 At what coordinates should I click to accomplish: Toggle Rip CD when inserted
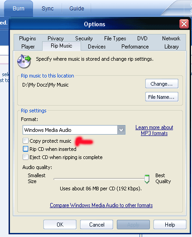point(25,149)
